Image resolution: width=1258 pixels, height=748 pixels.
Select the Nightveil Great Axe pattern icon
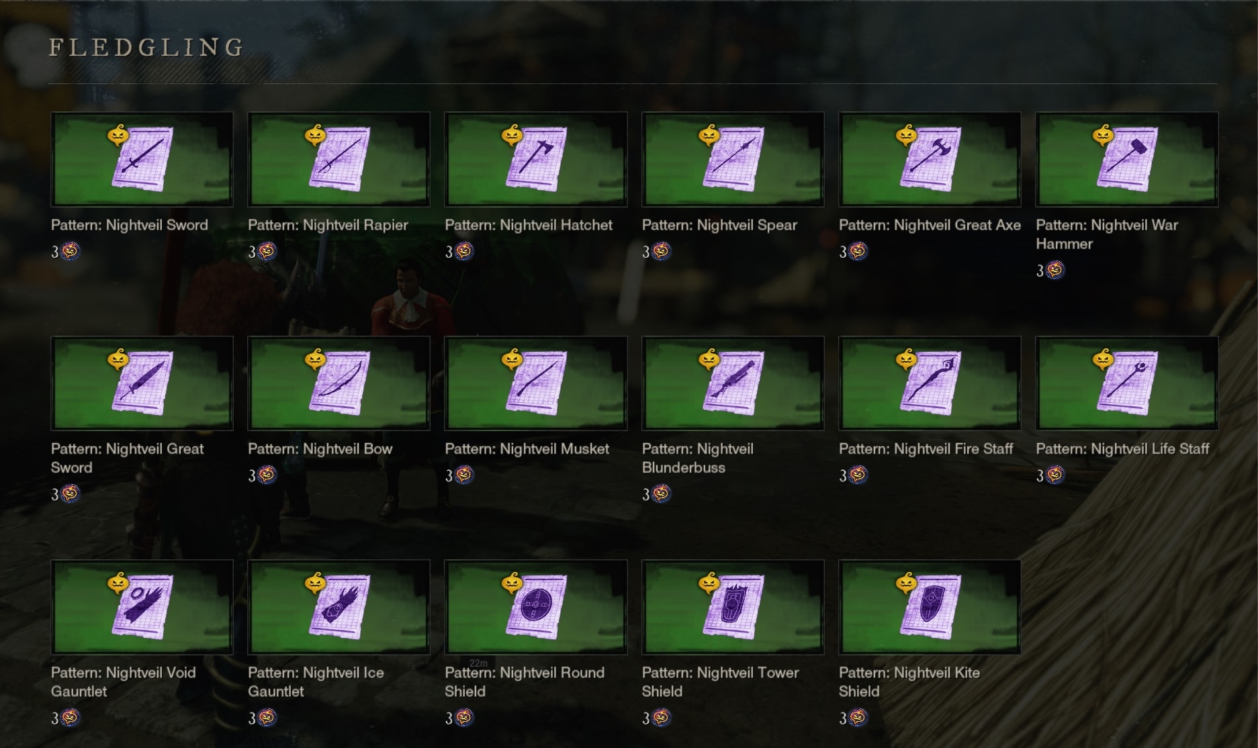(930, 159)
